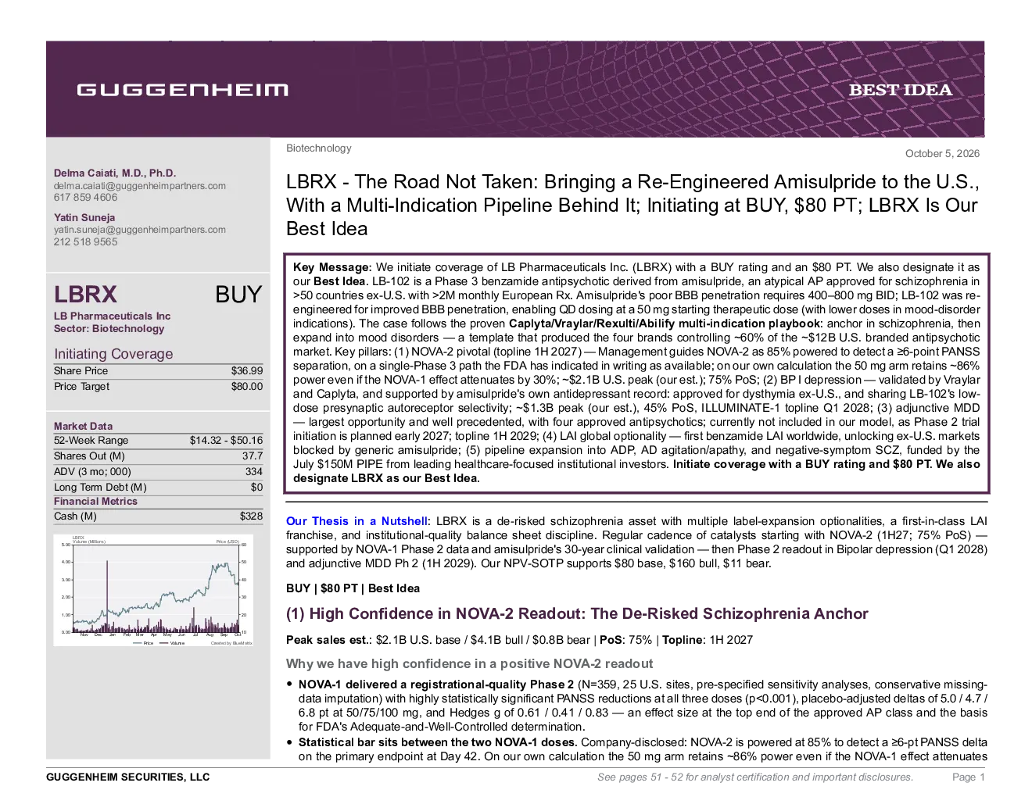Click heading "(1) High Confidence in NOVA-2 Readout"
The image size is (1032, 797).
point(577,613)
